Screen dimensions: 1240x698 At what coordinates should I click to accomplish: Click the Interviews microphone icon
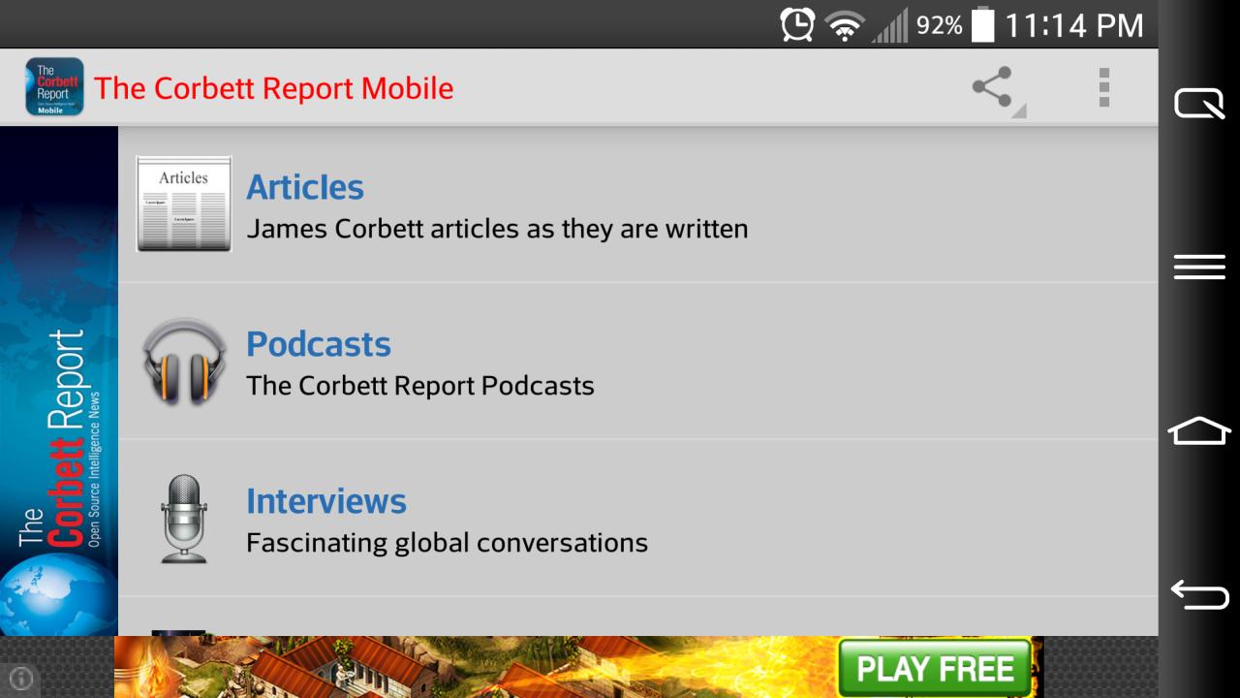coord(184,518)
